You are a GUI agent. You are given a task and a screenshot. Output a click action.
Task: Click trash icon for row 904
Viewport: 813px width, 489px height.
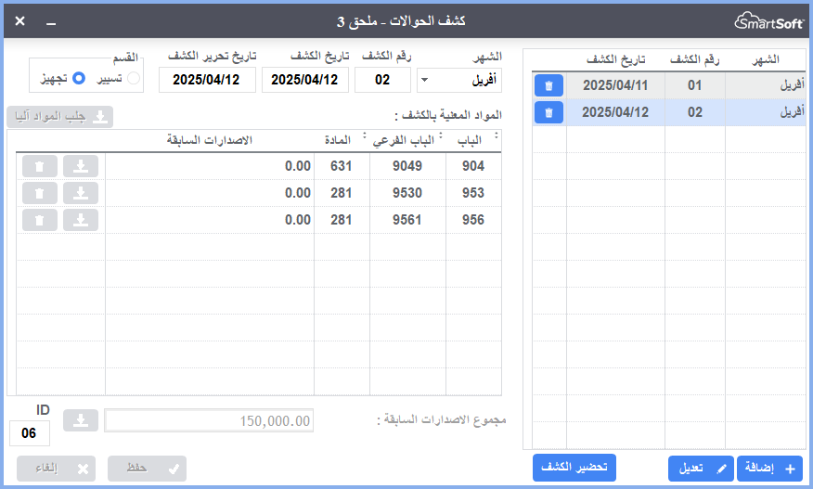39,166
